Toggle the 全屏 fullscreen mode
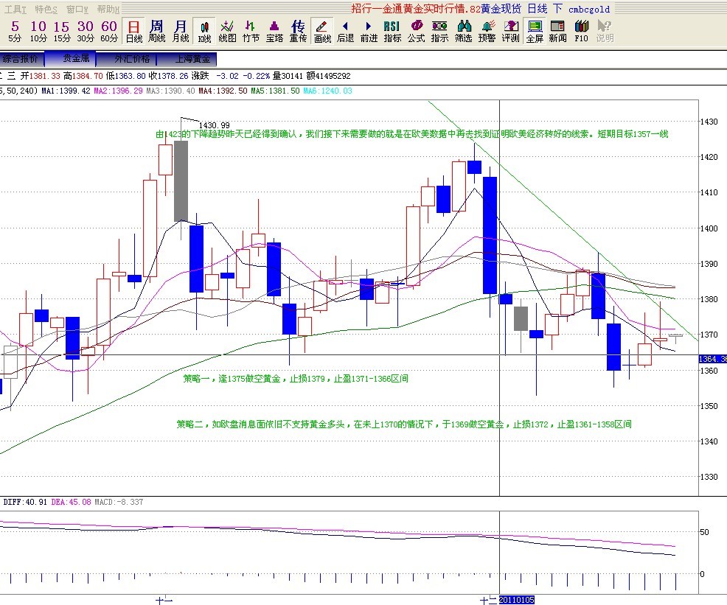Image resolution: width=727 pixels, height=605 pixels. (x=535, y=32)
